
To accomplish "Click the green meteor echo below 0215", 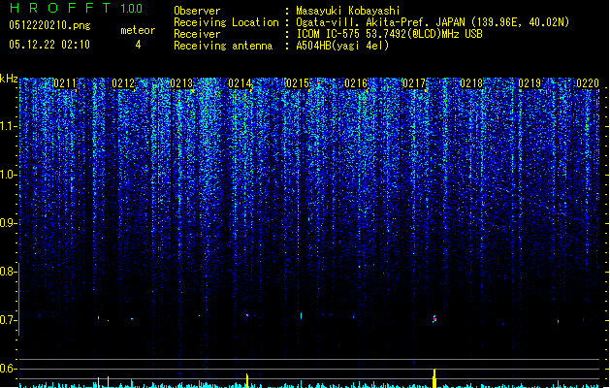I will [x=301, y=315].
